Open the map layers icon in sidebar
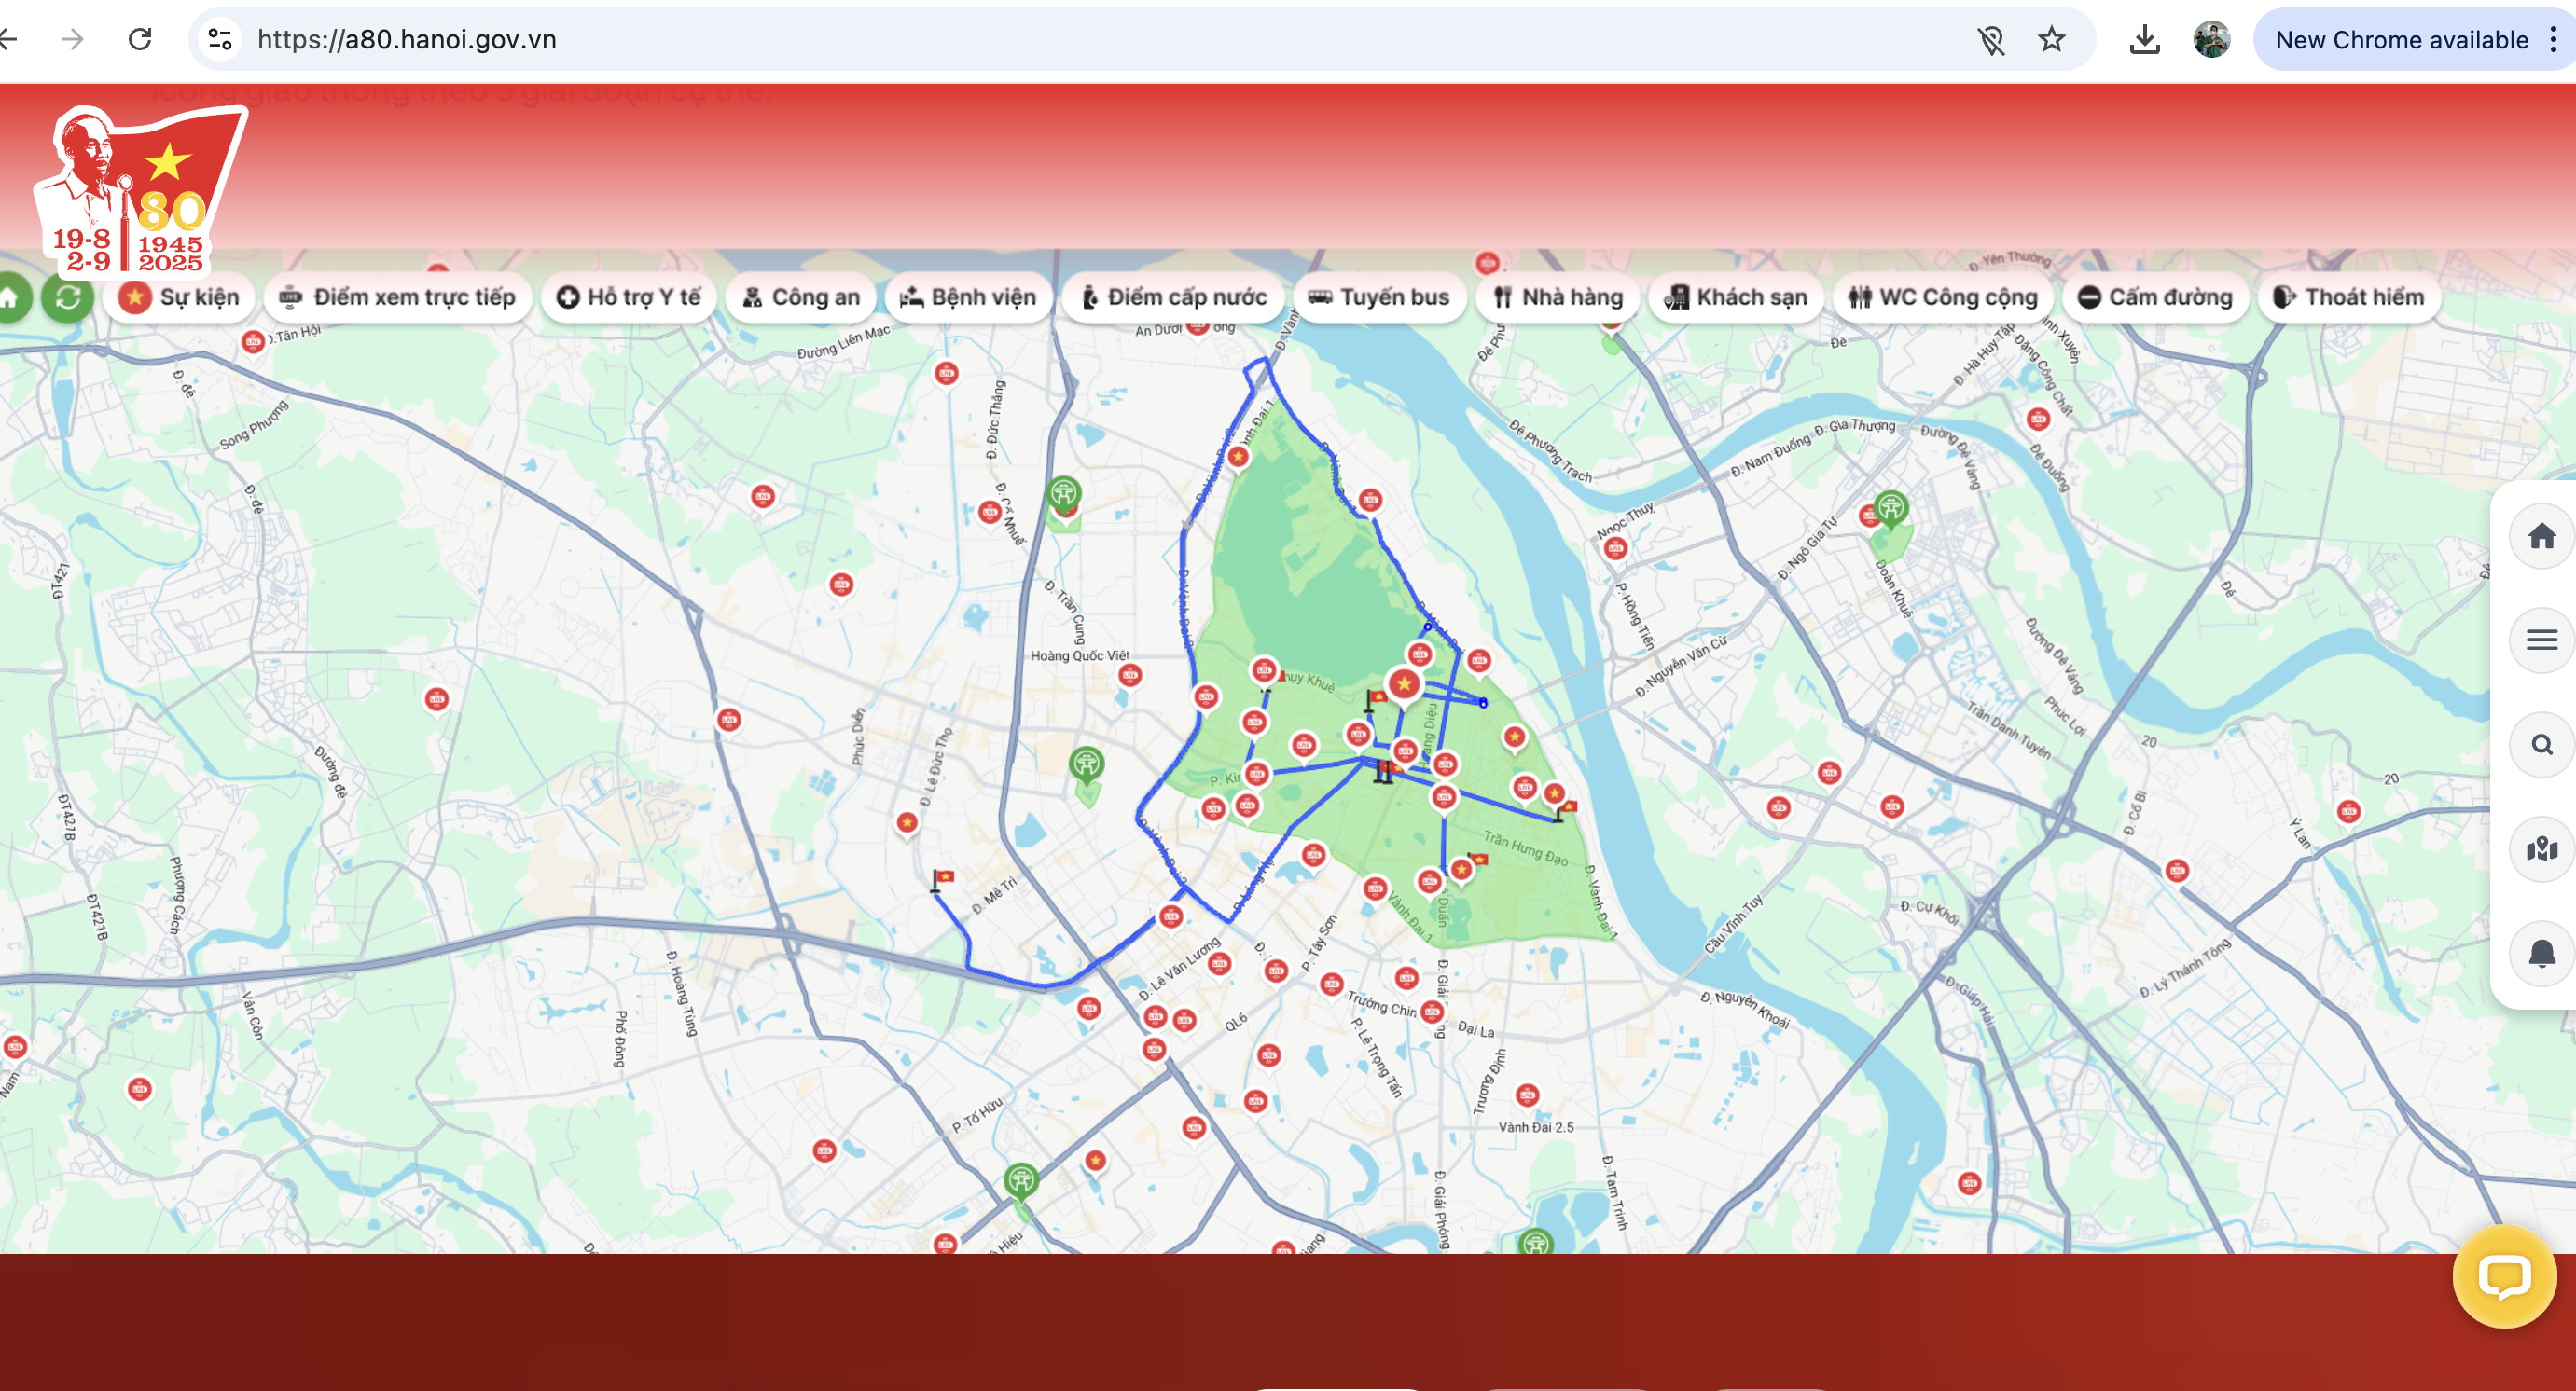2576x1391 pixels. tap(2541, 849)
